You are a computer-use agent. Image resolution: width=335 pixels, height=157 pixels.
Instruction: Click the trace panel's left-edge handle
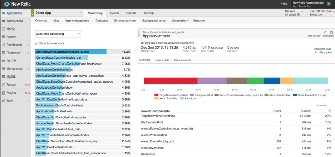139,33
